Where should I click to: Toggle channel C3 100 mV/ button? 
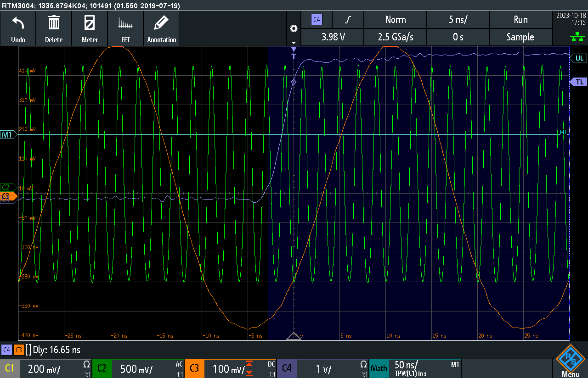coord(231,368)
